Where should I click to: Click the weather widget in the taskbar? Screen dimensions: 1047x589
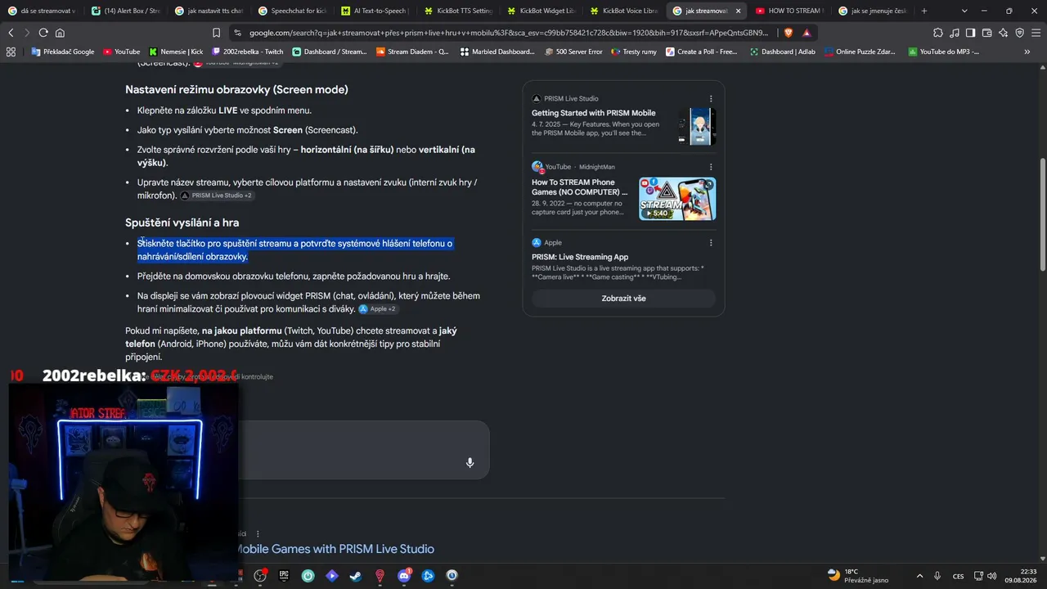pyautogui.click(x=858, y=576)
